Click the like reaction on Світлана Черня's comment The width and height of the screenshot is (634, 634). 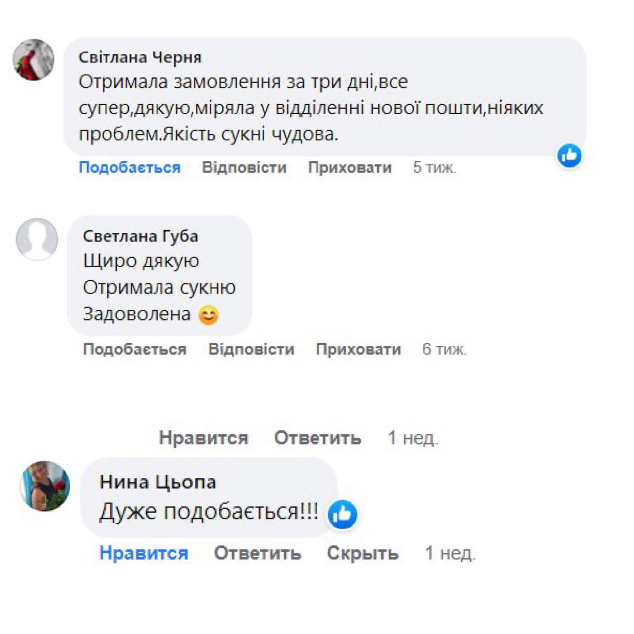point(569,156)
